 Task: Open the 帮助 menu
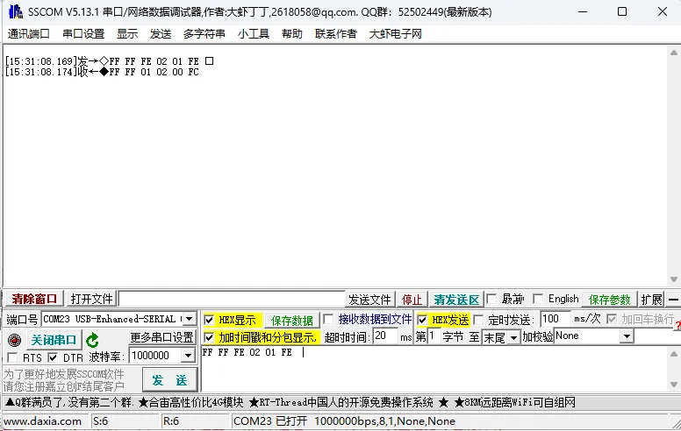[292, 34]
